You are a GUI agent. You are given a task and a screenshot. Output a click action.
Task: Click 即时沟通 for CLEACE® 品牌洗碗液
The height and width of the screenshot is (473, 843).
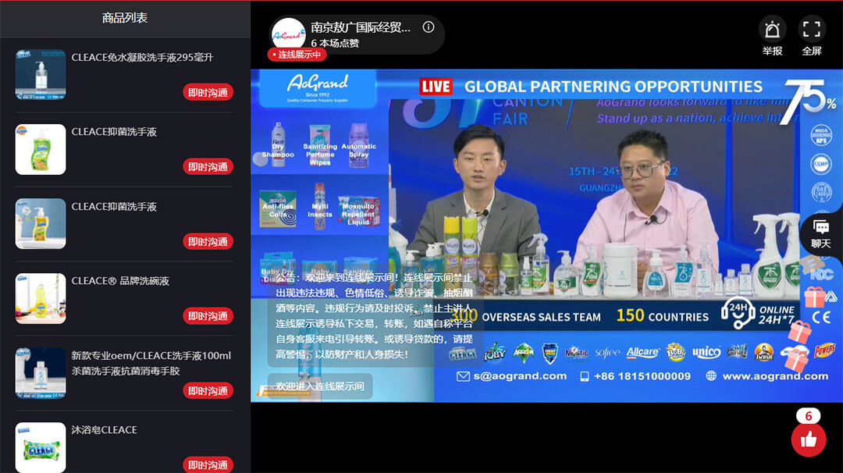tap(208, 315)
